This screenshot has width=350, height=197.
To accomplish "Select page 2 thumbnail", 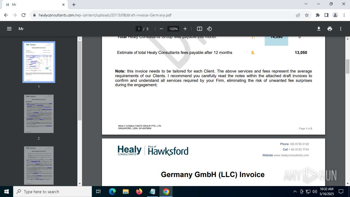I will [x=39, y=114].
